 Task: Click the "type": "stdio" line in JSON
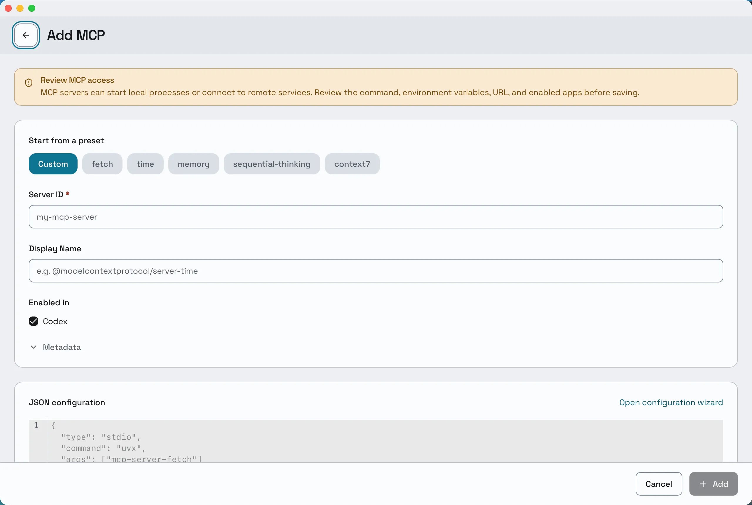point(101,437)
